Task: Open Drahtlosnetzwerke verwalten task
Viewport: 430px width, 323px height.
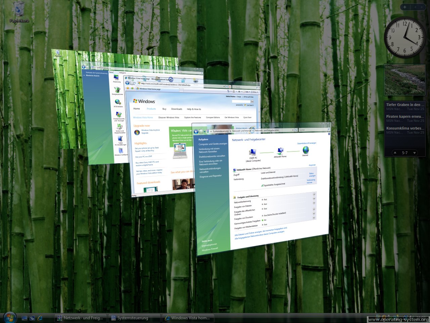Action: click(x=212, y=156)
